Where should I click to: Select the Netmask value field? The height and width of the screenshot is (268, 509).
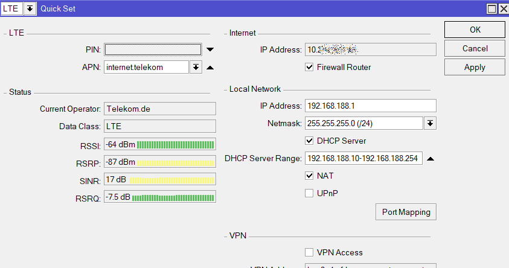pos(363,123)
